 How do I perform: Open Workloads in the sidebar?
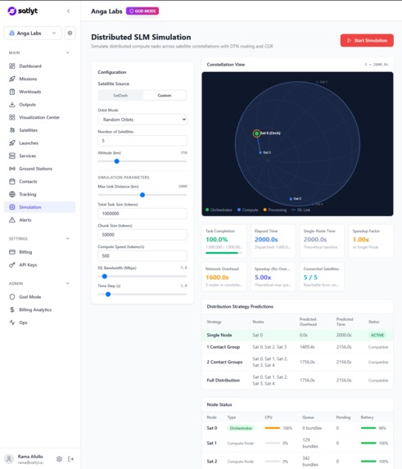(39, 92)
